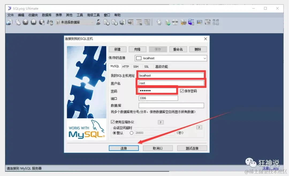Click the help button beside 使用压缩协议

(161, 122)
